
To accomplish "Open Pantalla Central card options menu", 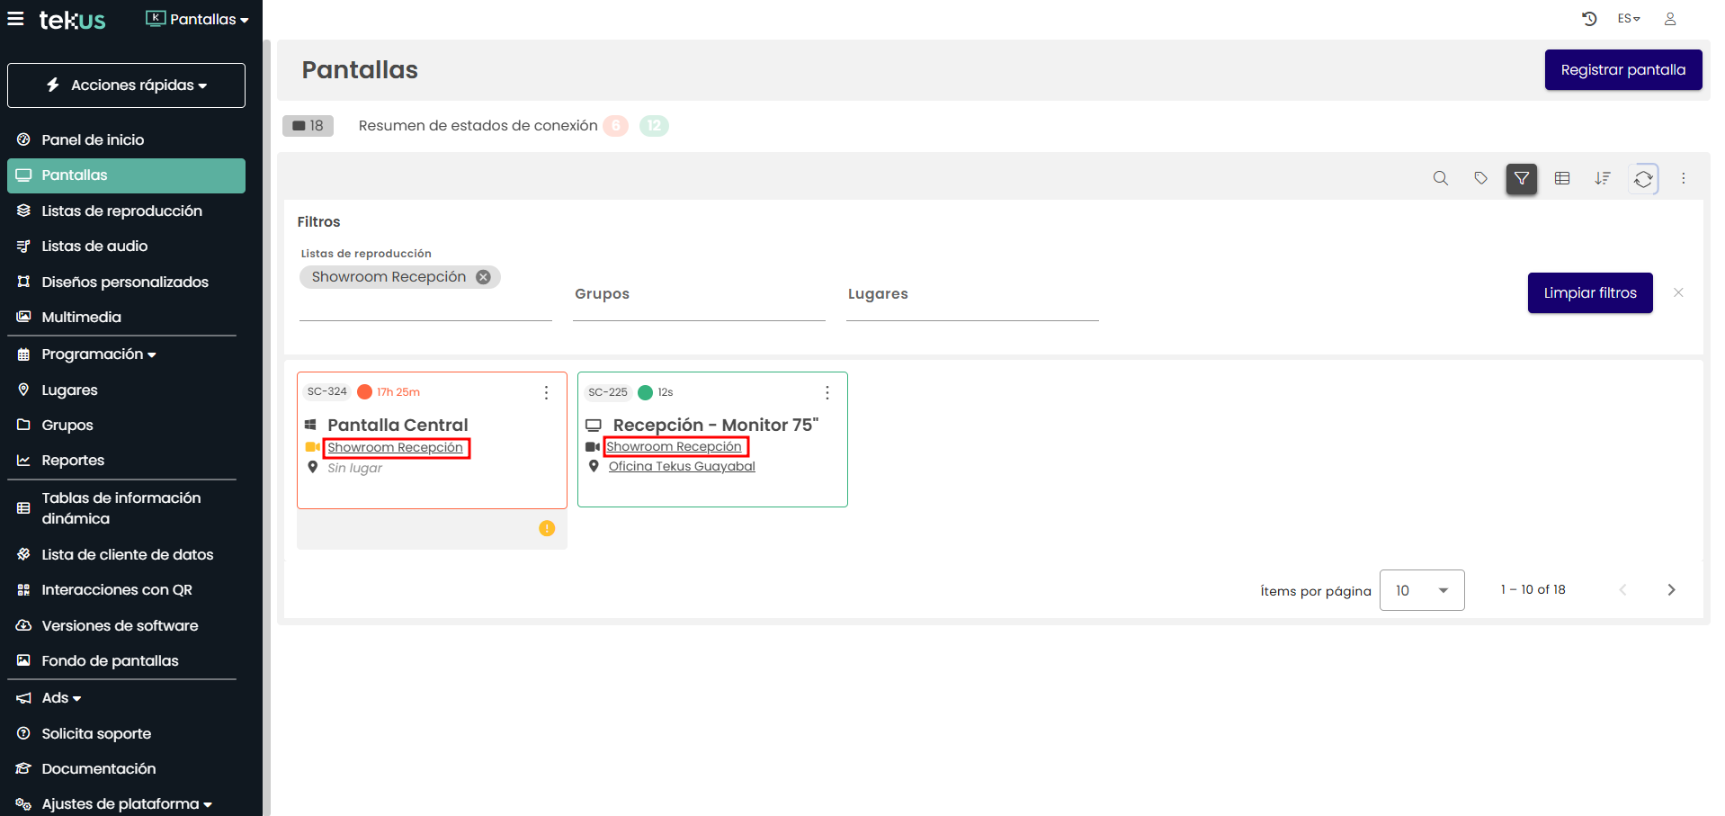I will [x=546, y=392].
